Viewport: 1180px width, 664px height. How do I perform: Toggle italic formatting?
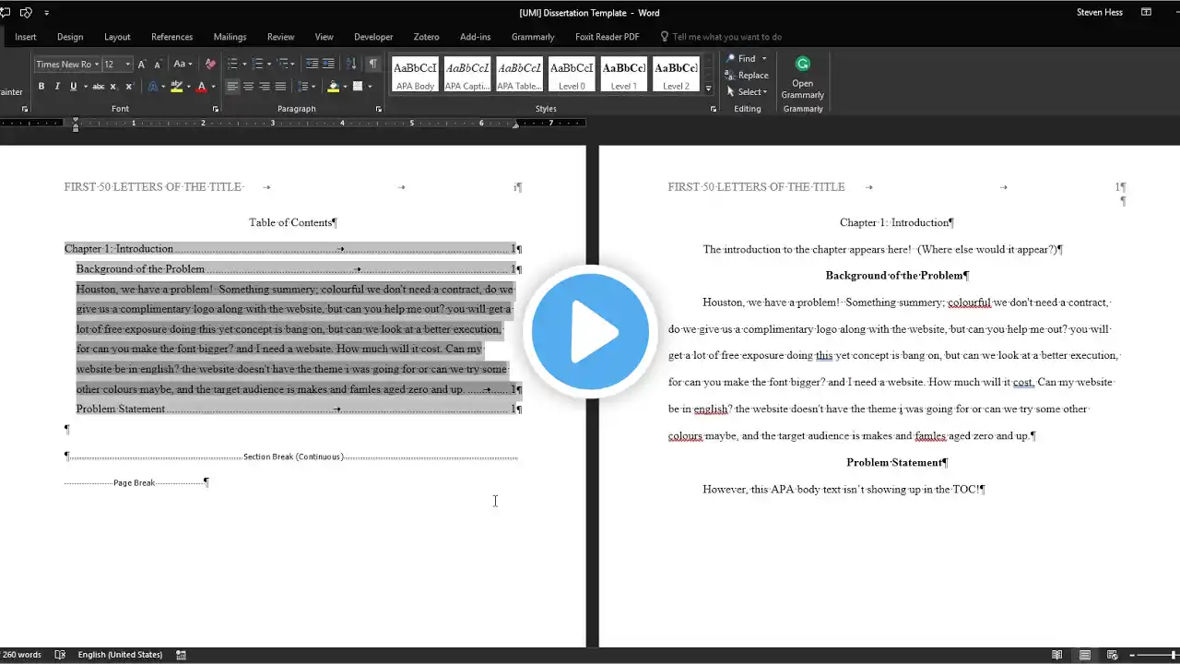57,87
